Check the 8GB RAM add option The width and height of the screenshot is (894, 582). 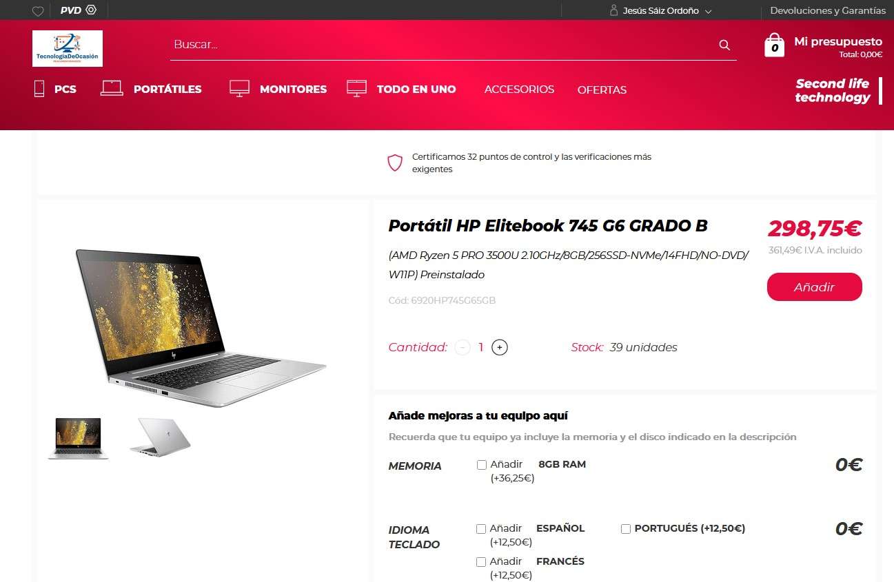pyautogui.click(x=482, y=465)
